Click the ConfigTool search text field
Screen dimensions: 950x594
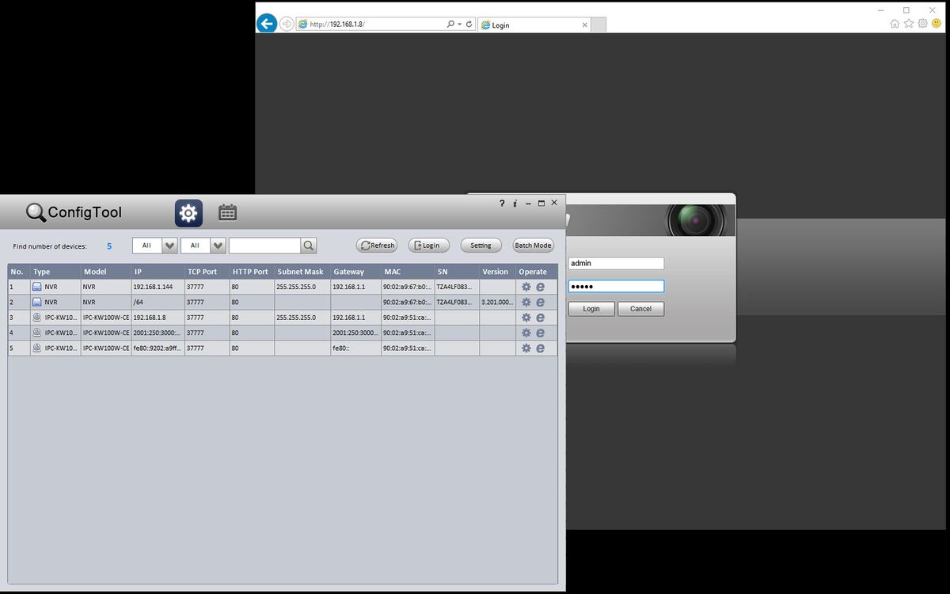(x=264, y=246)
